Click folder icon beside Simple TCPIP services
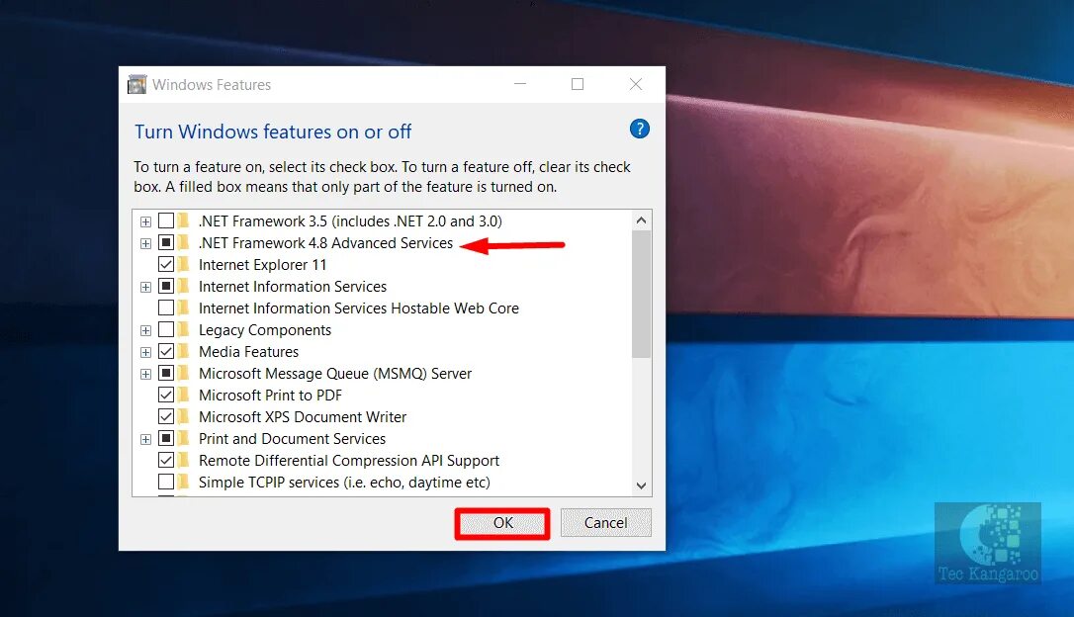Viewport: 1074px width, 617px height. coord(184,483)
